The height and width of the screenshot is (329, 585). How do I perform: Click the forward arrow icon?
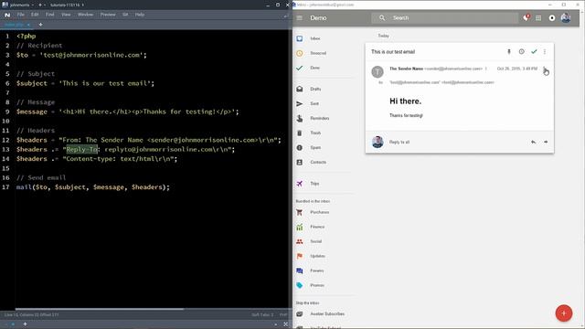546,143
